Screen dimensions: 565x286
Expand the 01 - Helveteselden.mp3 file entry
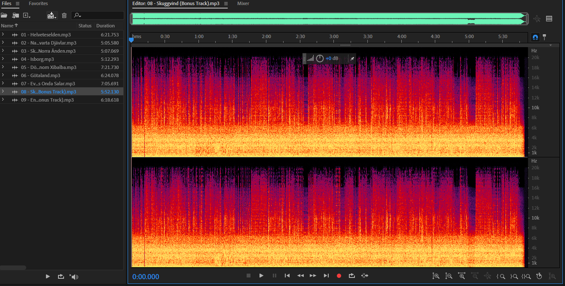(x=3, y=34)
